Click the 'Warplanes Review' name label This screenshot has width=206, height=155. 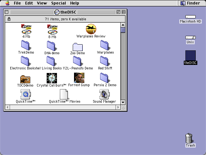click(91, 36)
